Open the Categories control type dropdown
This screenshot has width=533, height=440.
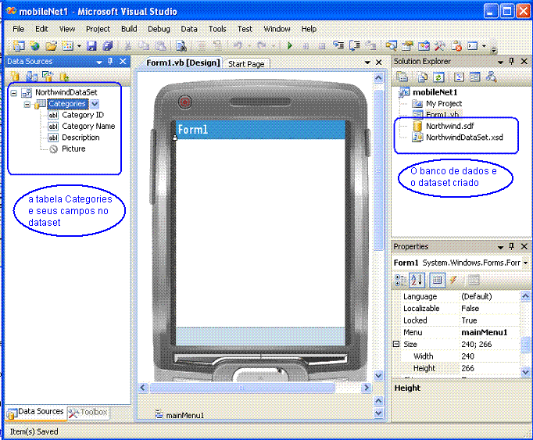pos(95,104)
